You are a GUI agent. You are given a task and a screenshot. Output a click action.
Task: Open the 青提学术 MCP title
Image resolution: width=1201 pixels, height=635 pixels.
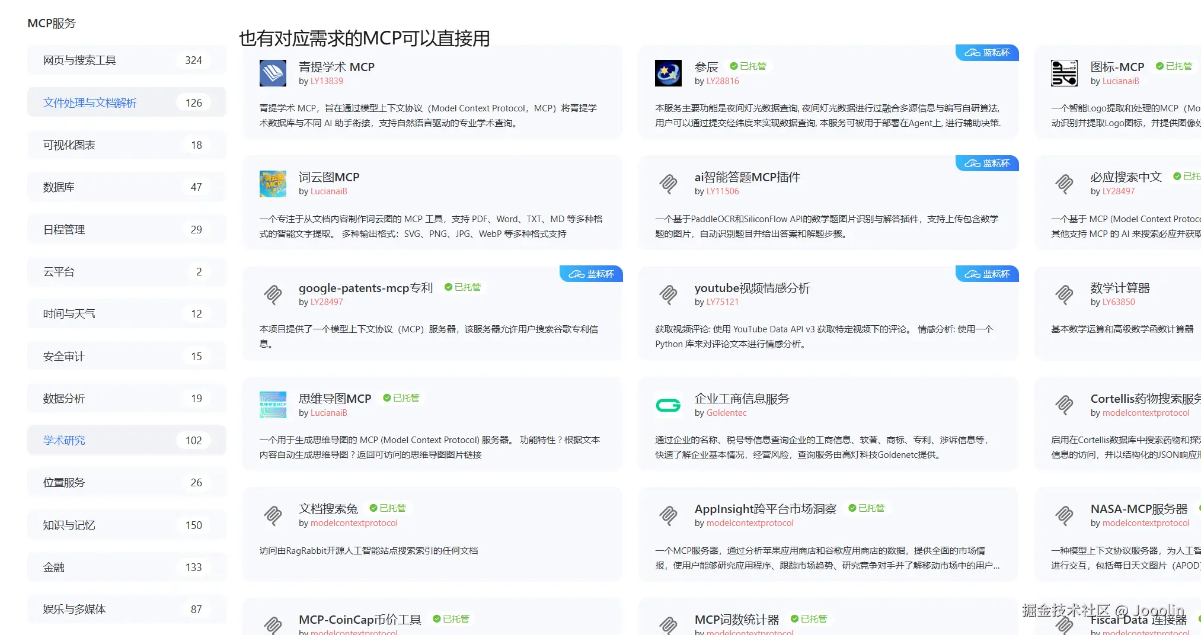pos(337,67)
